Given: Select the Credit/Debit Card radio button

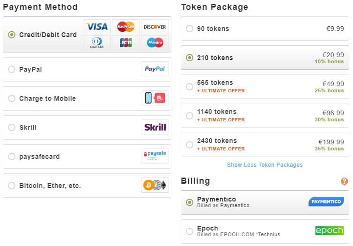Looking at the screenshot, I should (x=12, y=35).
